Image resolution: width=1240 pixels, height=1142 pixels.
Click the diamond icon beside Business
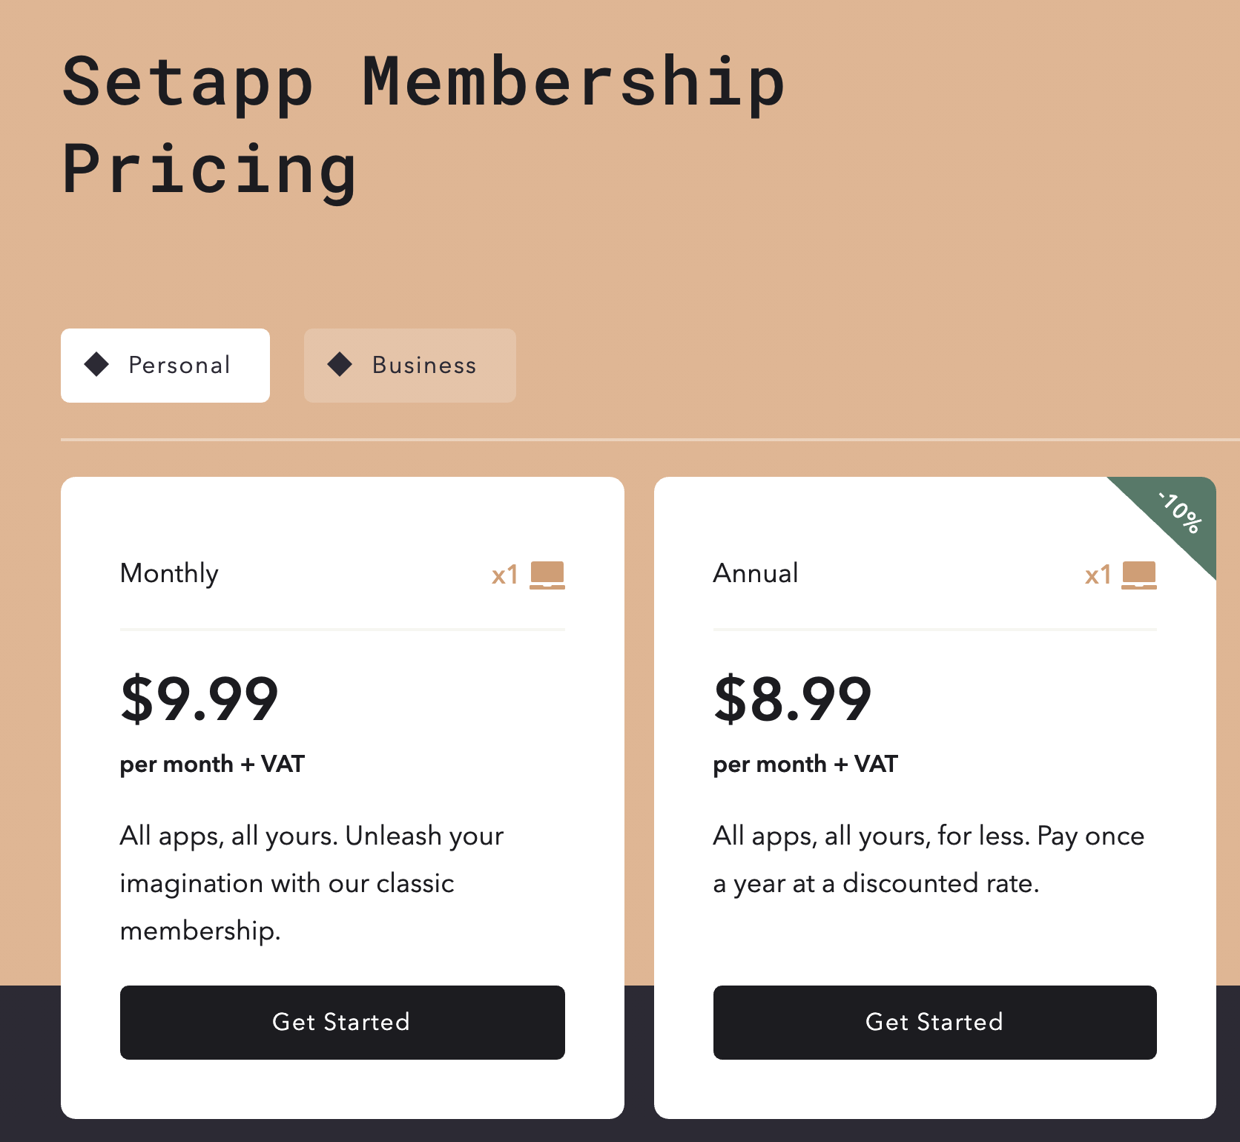(340, 365)
